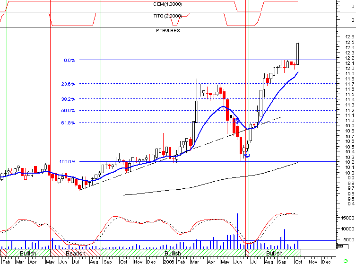Viewport: 356px width, 264px height.
Task: Click the Bullish ribbon above Mar-Apr labels at the left
Action: click(28, 253)
